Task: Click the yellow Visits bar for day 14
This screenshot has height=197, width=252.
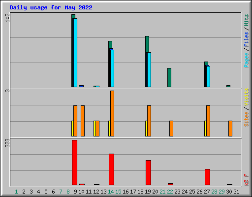Action: pyautogui.click(x=109, y=129)
